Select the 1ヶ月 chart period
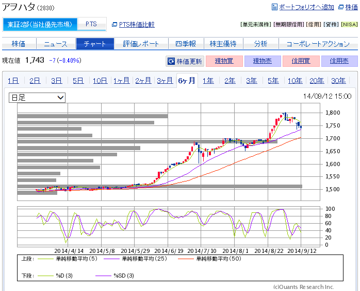Screen dimensions: 360x291 [122, 81]
